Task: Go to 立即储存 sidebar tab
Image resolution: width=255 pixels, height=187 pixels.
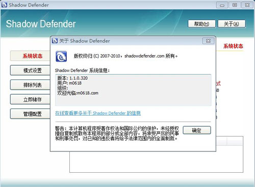Action: pos(30,99)
